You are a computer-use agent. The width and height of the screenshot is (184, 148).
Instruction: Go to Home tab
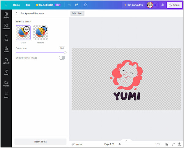pyautogui.click(x=16, y=5)
